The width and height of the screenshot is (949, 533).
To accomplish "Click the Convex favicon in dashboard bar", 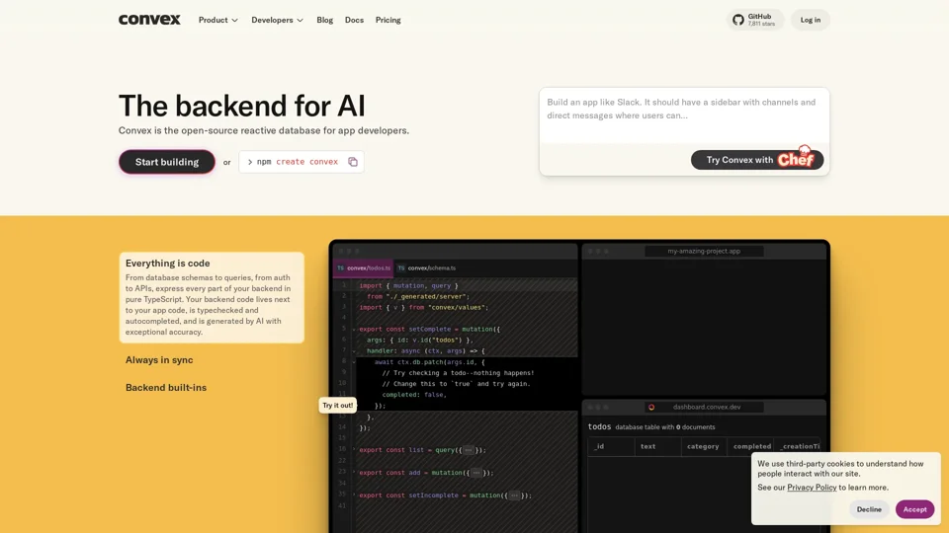I will (x=651, y=407).
